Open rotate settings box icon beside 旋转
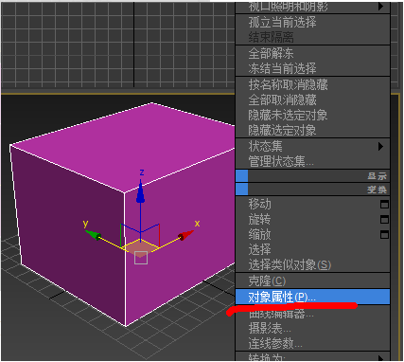The width and height of the screenshot is (404, 362). point(384,220)
